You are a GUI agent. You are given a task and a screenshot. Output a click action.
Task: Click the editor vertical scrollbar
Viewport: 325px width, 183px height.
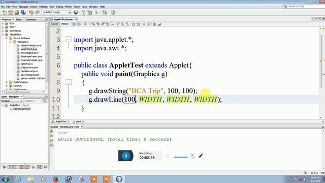[x=320, y=61]
